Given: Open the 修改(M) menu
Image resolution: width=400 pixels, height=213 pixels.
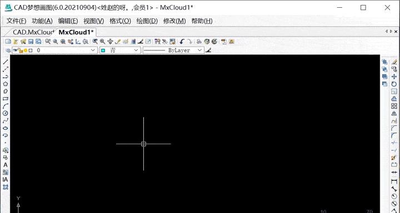Looking at the screenshot, I should (x=174, y=21).
